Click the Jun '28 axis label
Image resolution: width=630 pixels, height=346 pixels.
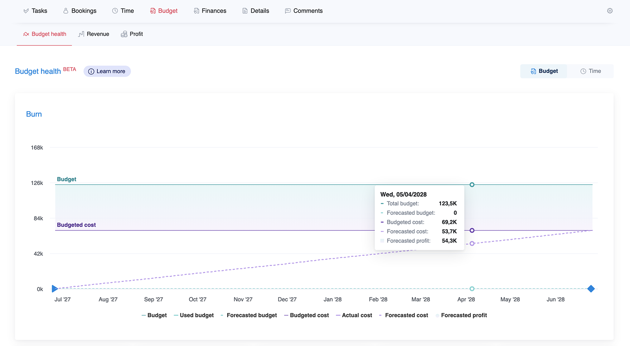(x=556, y=300)
